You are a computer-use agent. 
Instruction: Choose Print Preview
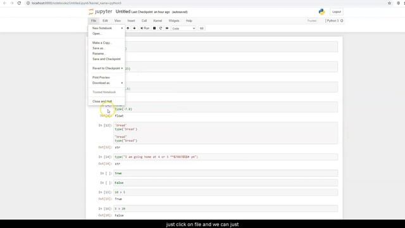pyautogui.click(x=107, y=77)
